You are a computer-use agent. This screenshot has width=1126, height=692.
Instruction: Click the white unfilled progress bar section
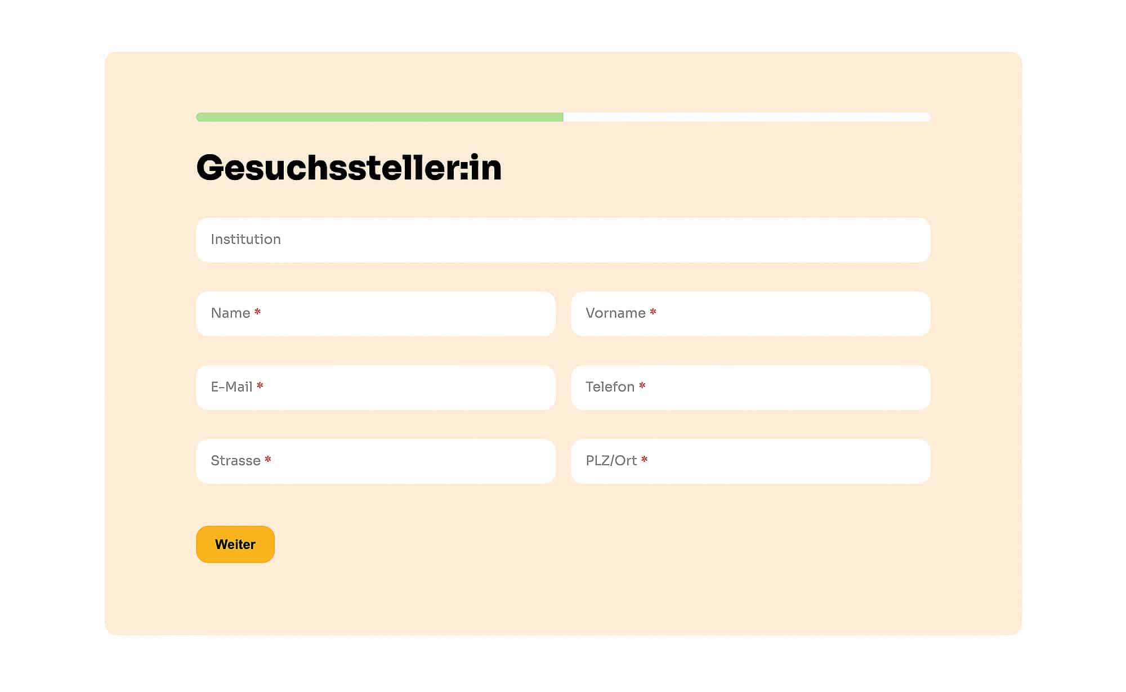pos(747,117)
